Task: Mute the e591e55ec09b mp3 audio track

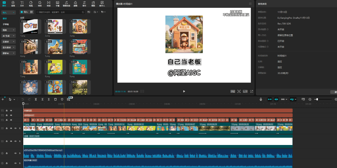Action: click(x=15, y=153)
